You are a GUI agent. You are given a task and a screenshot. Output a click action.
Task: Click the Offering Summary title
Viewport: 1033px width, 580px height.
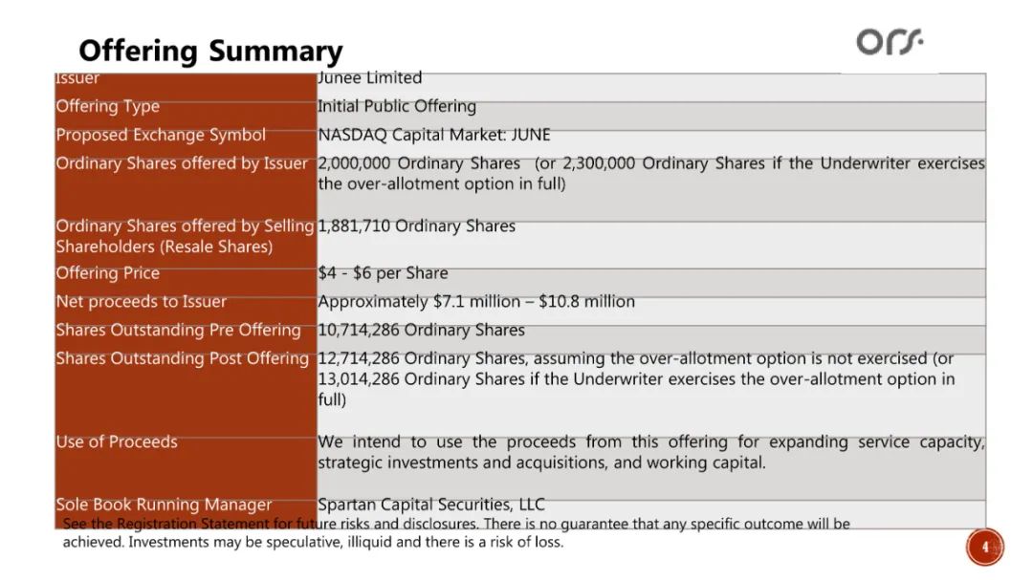click(x=210, y=51)
